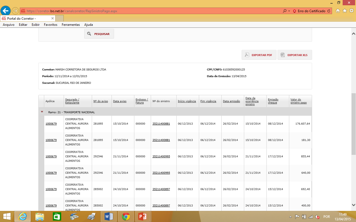
Task: Open the Windows Start button
Action: pyautogui.click(x=7, y=216)
